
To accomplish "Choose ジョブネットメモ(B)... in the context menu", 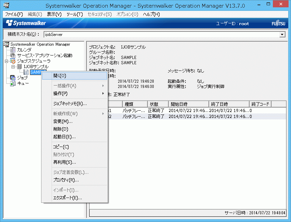I will [x=75, y=104].
